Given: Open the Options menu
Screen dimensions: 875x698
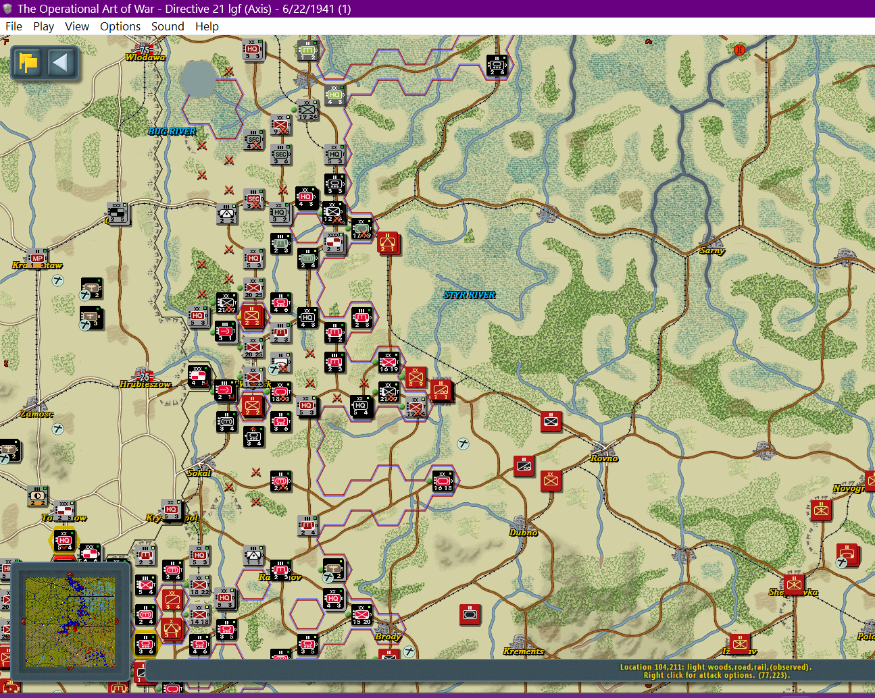Looking at the screenshot, I should coord(120,26).
